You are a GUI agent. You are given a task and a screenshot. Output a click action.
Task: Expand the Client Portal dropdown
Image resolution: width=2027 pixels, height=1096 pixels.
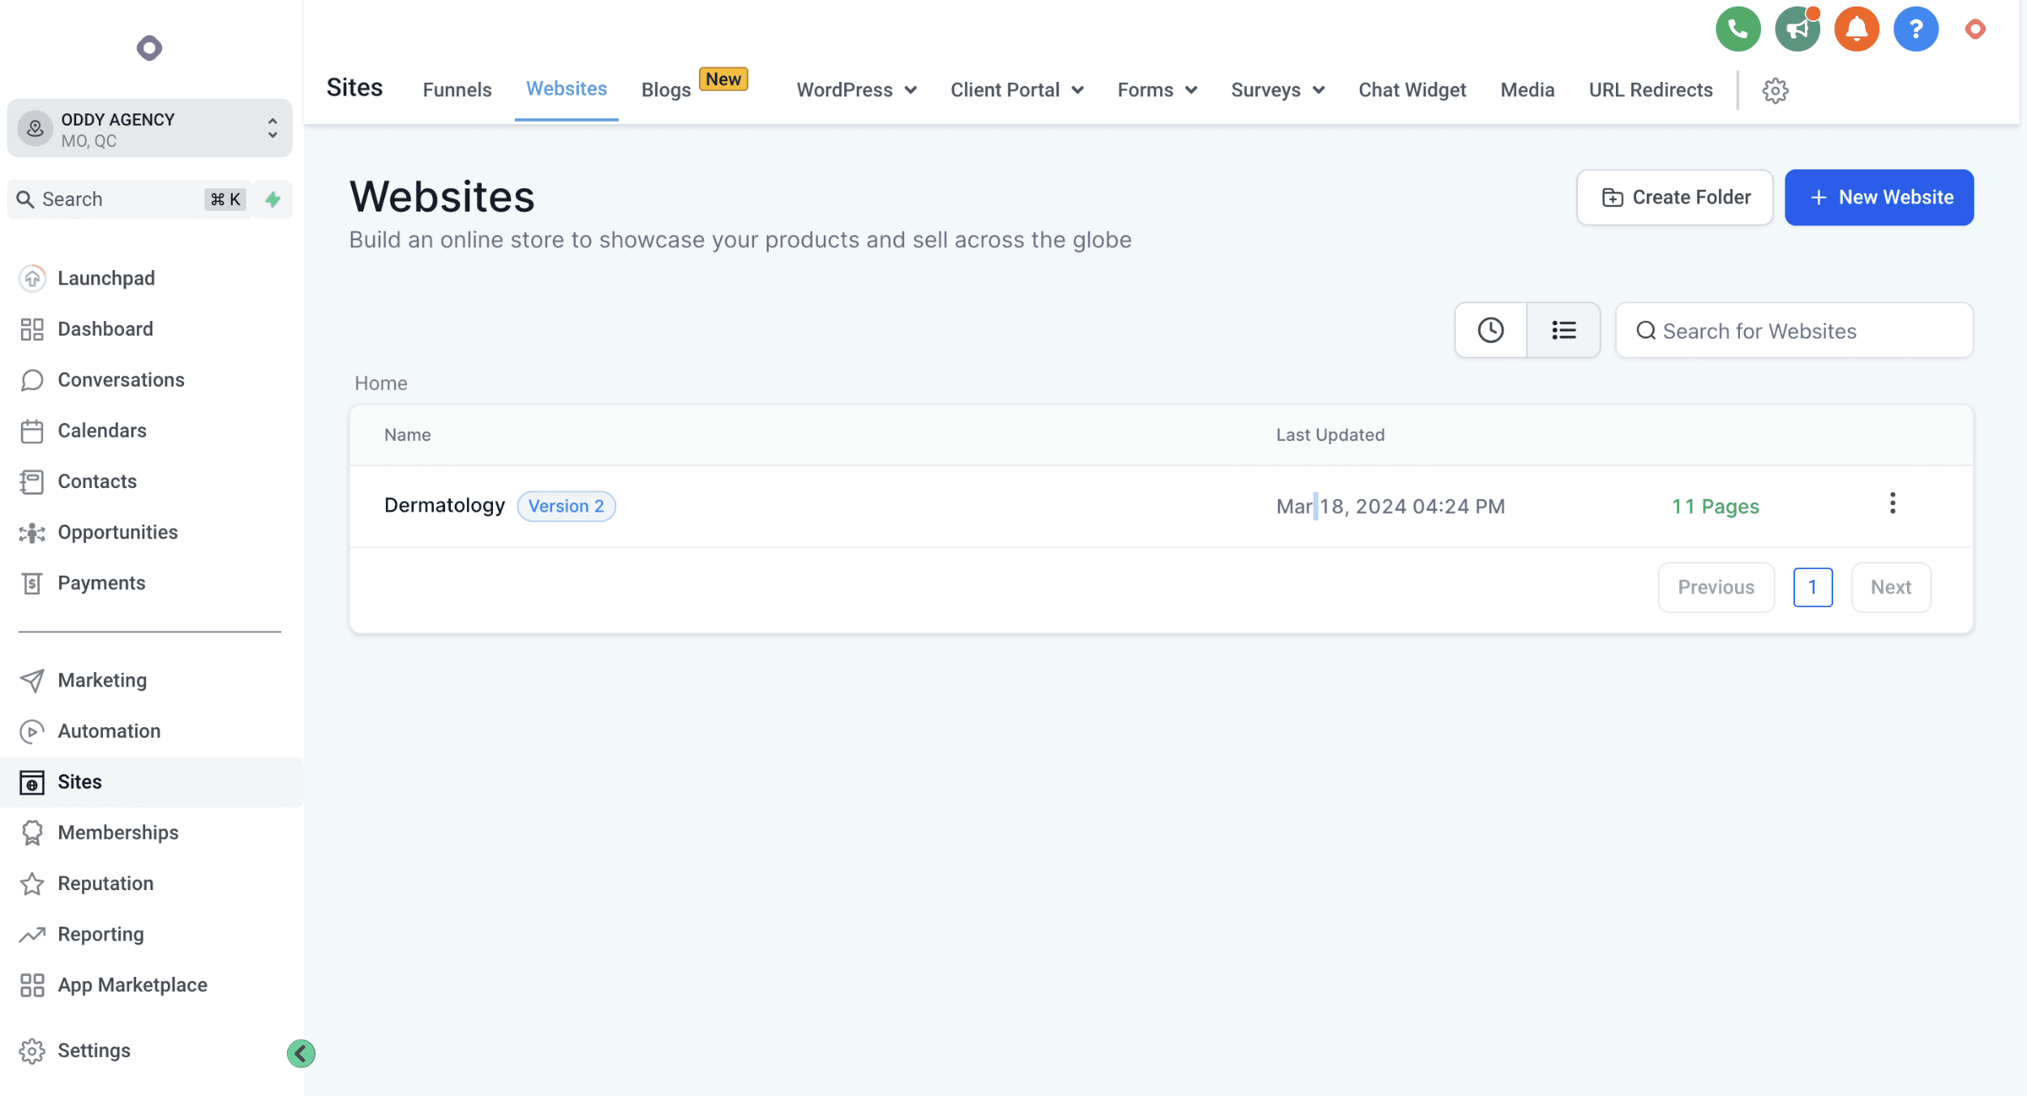[x=1017, y=90]
